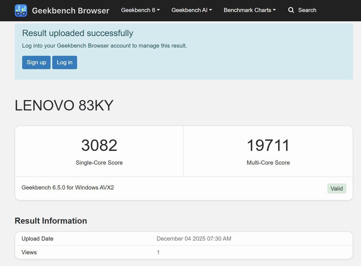Screen dimensions: 361x266
Task: Click the green Valid badge
Action: coord(336,189)
